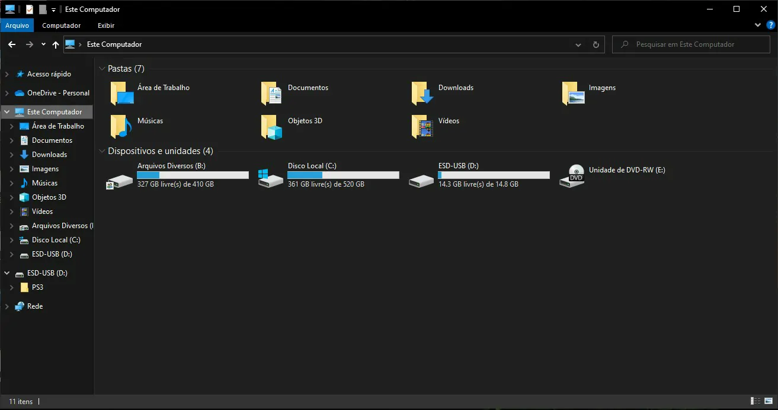
Task: Collapse Dispositivos e unidades (4) group
Action: coord(102,151)
